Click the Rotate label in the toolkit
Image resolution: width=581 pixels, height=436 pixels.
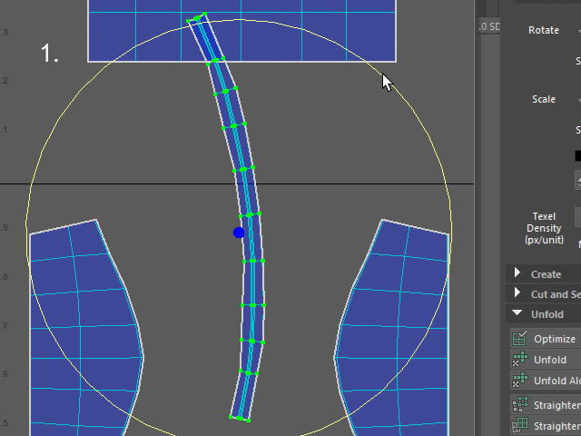[544, 30]
